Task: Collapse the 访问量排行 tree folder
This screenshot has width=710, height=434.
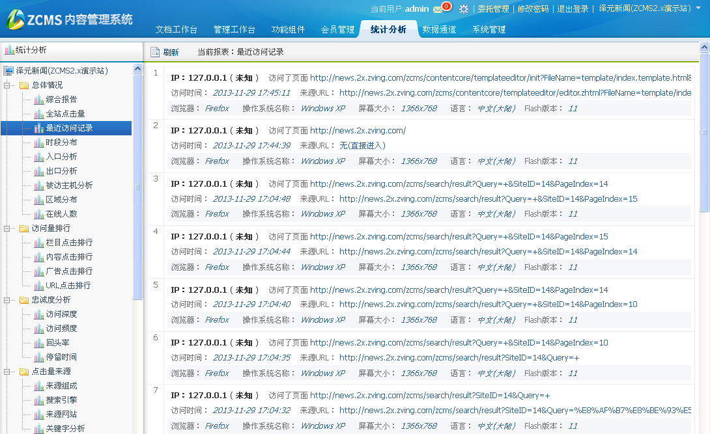Action: [8, 228]
